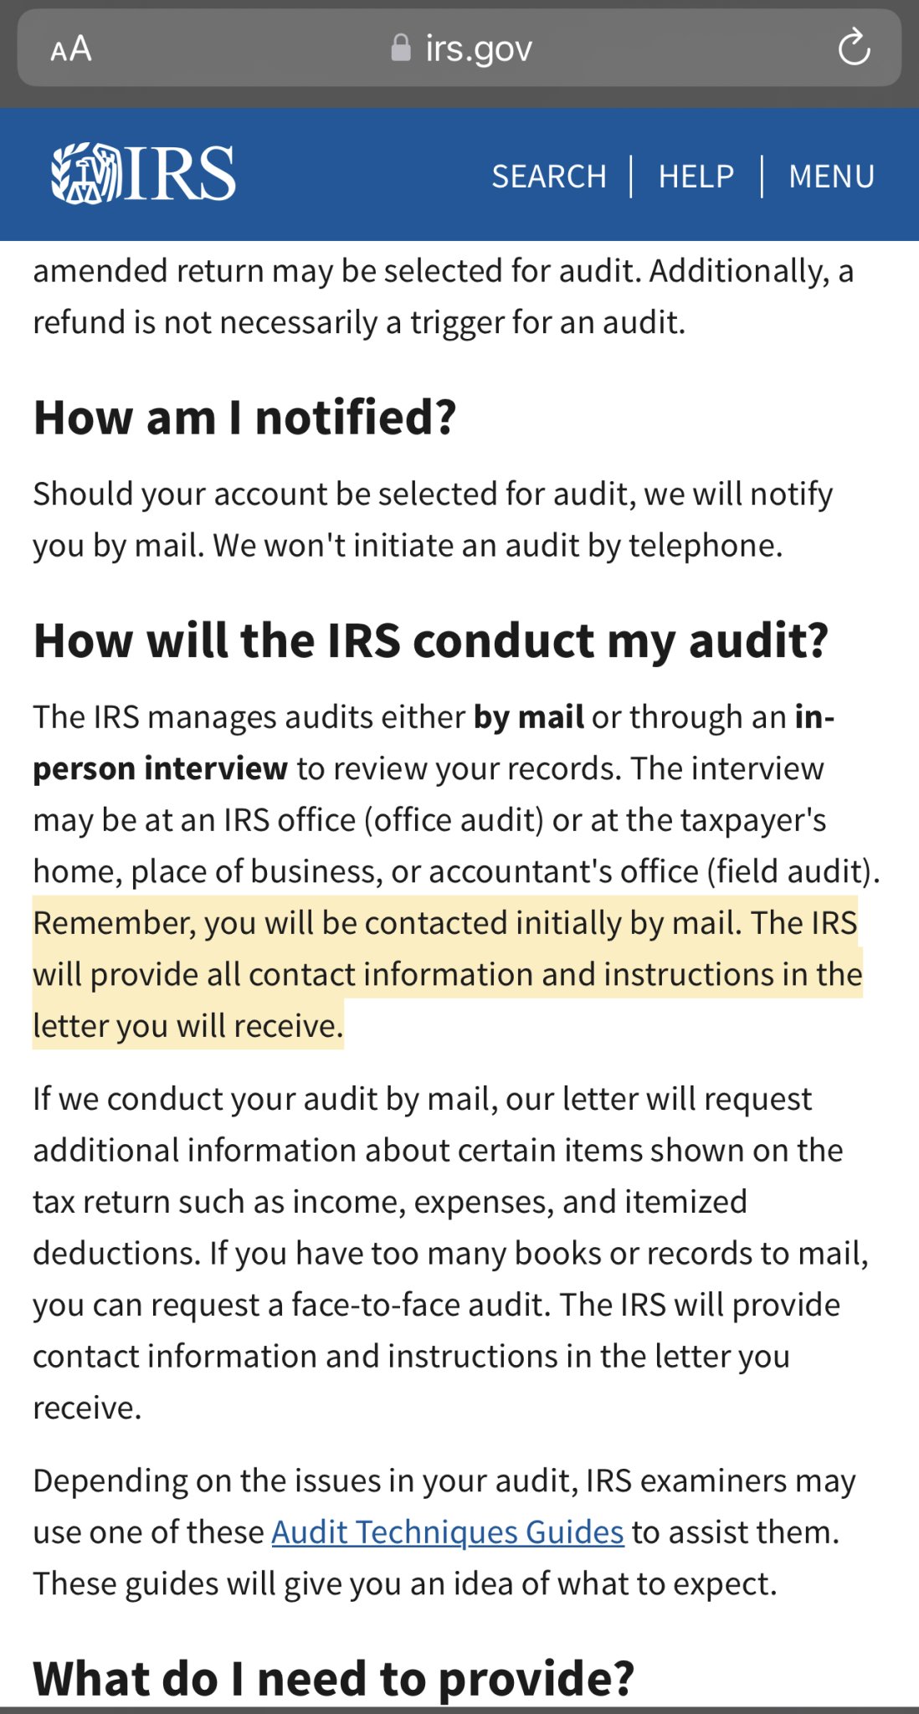Tap the bold "person interview" text
The width and height of the screenshot is (919, 1714).
pyautogui.click(x=160, y=768)
